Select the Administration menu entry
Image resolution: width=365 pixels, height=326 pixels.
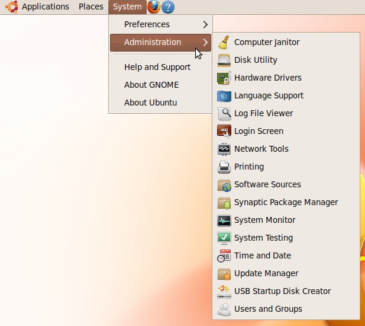coord(160,43)
